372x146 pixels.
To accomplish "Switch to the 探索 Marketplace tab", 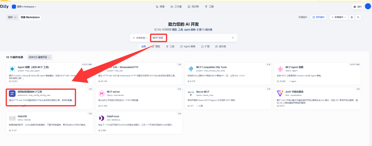I will point(30,17).
